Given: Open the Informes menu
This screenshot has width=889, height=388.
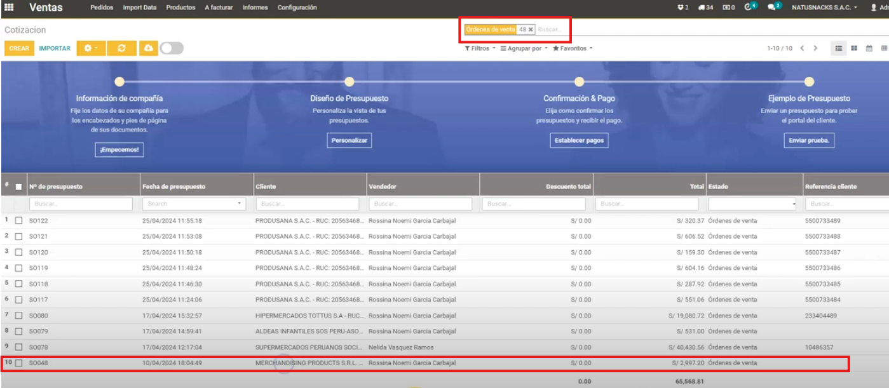Looking at the screenshot, I should [x=255, y=8].
